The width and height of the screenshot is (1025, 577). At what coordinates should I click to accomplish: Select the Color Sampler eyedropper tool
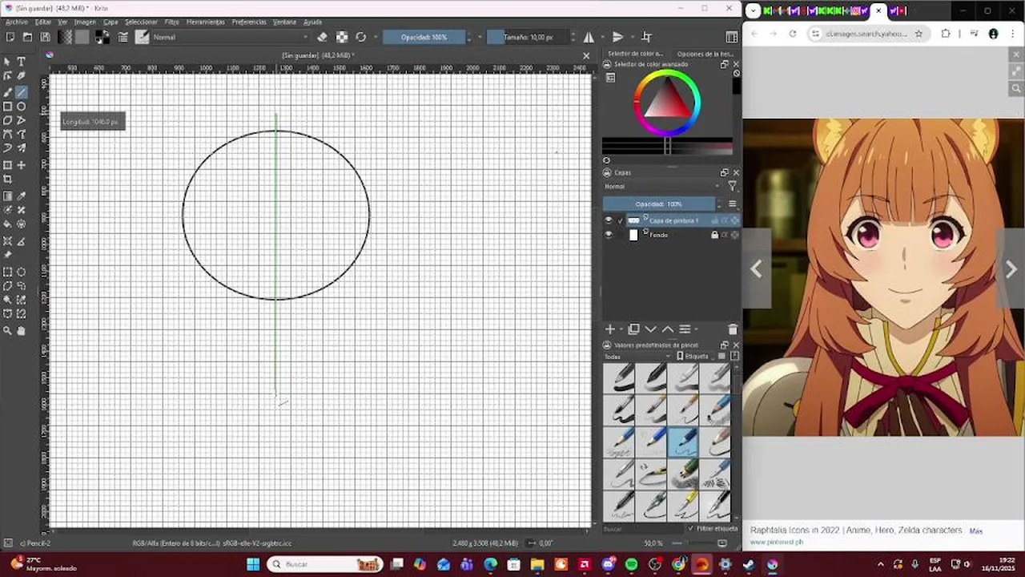pos(22,196)
